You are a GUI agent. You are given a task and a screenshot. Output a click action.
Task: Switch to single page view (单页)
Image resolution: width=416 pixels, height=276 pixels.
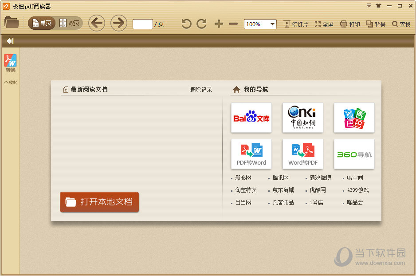tap(42, 23)
